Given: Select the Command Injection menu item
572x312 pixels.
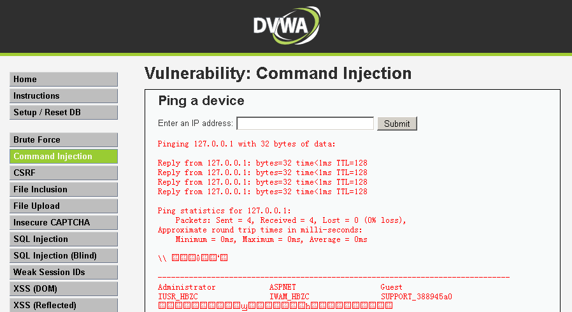Looking at the screenshot, I should click(64, 157).
